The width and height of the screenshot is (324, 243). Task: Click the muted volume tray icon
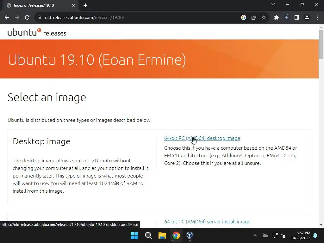[x=283, y=235]
